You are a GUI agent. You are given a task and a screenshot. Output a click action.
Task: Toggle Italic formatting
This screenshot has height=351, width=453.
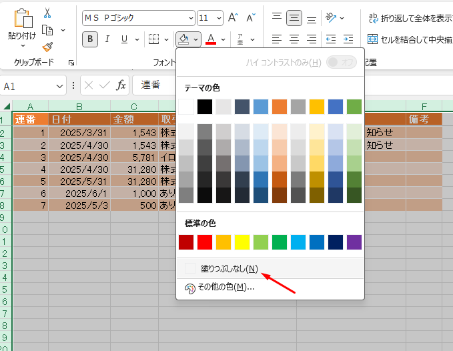click(x=107, y=39)
